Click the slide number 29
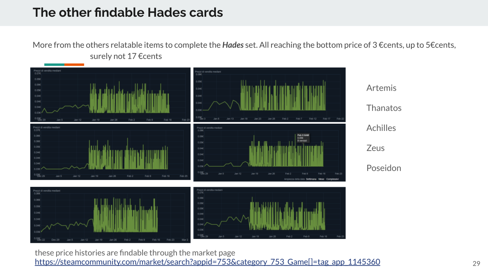The height and width of the screenshot is (274, 488). (476, 264)
